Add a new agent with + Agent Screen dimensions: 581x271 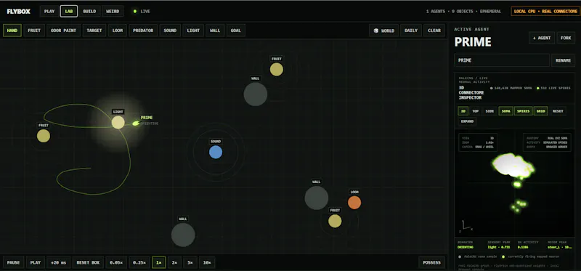pyautogui.click(x=542, y=38)
